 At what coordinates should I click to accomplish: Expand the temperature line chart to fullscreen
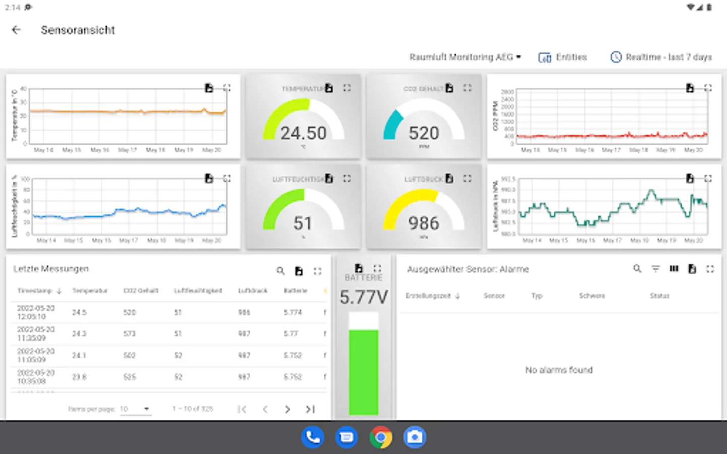coord(227,88)
